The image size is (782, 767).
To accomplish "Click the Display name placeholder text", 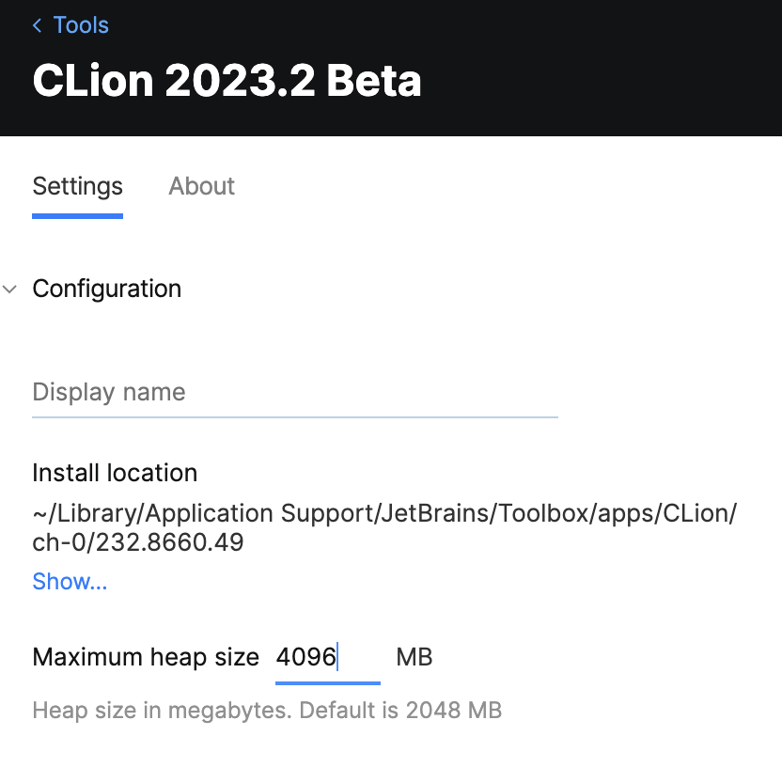I will tap(109, 392).
